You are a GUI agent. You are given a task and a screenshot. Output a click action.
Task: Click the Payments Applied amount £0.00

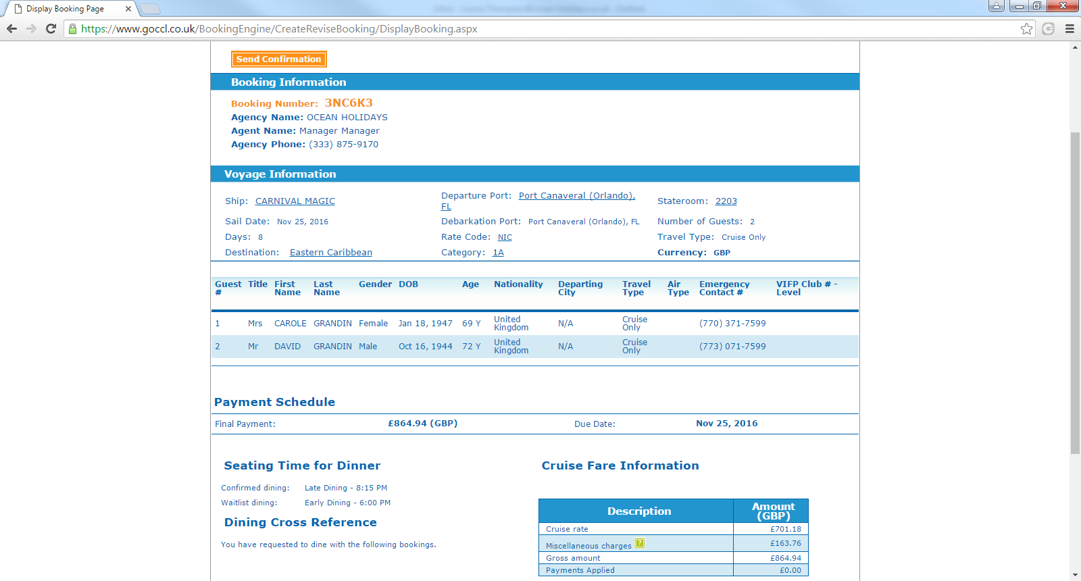(x=790, y=570)
